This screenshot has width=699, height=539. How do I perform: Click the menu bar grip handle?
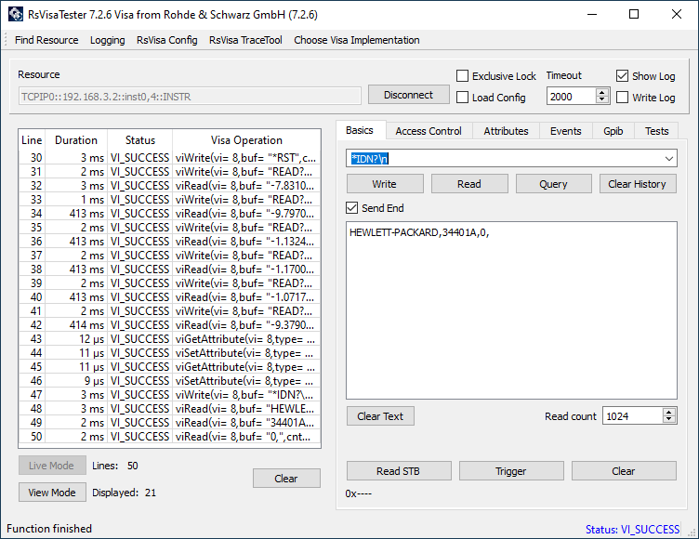coord(6,40)
